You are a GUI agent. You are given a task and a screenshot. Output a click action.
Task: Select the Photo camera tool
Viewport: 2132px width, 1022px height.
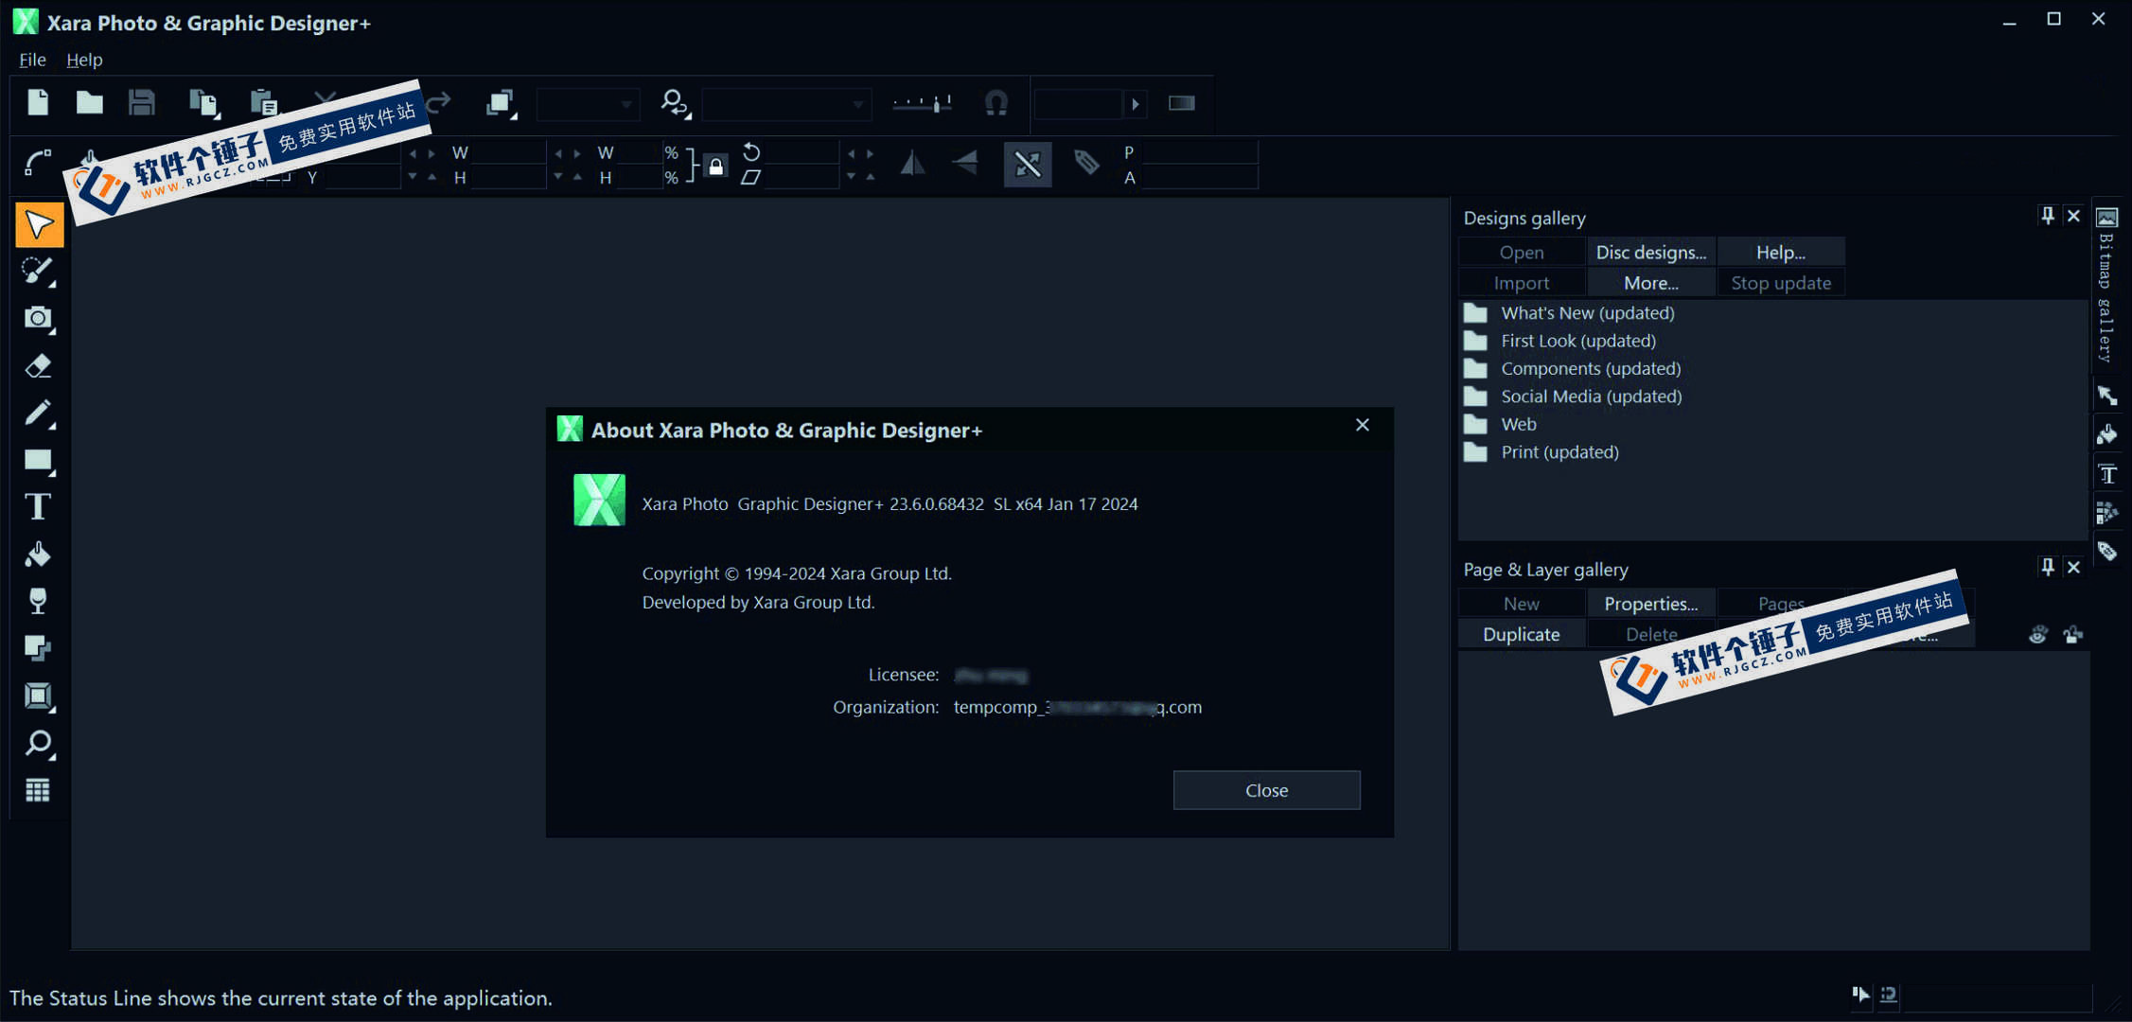click(x=39, y=319)
